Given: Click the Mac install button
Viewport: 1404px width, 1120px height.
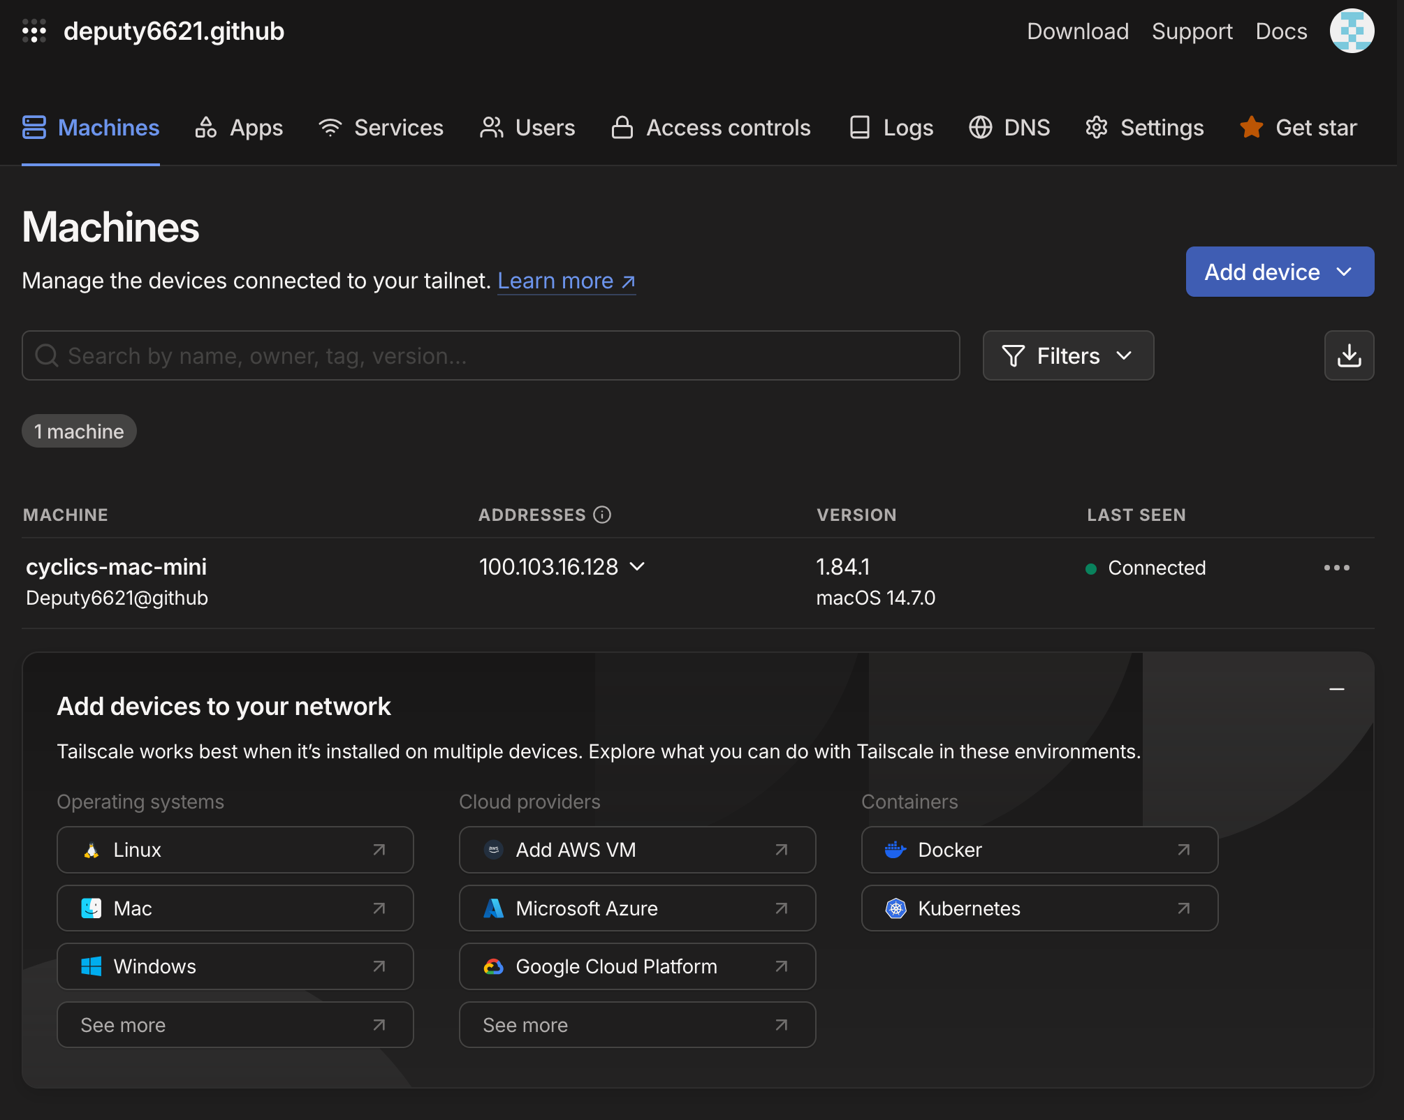Looking at the screenshot, I should 235,908.
